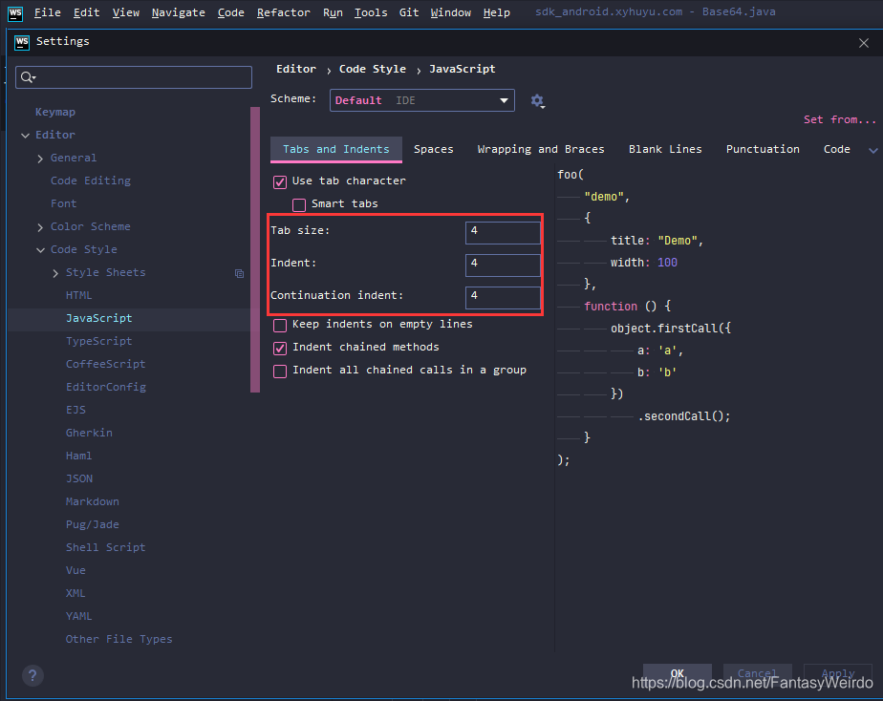Select JSON code style

click(x=78, y=478)
